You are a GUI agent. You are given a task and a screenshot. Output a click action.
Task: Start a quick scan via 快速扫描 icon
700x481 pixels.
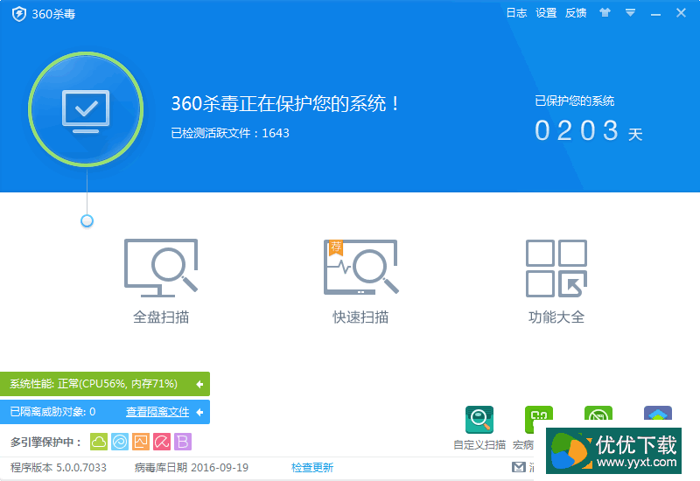tap(360, 267)
